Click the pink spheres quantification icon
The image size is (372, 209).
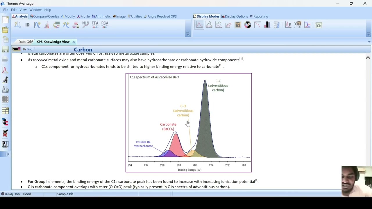click(x=76, y=25)
